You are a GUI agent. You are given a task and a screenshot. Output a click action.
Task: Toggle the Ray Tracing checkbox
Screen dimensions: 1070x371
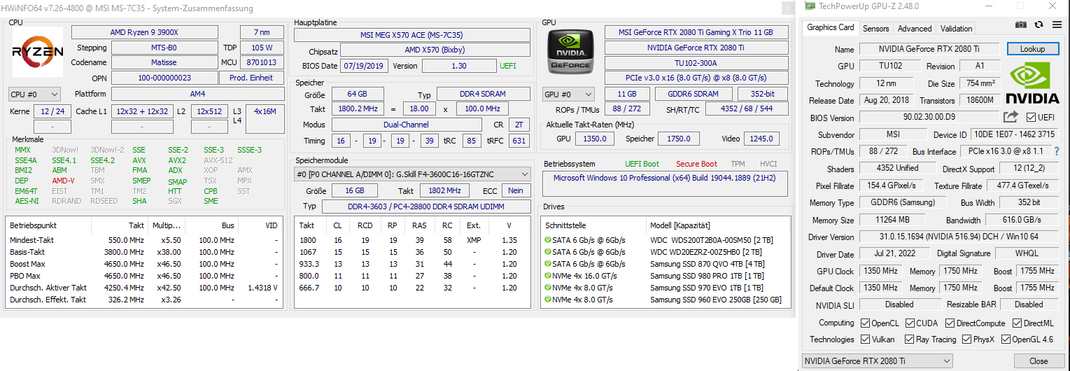coord(909,339)
